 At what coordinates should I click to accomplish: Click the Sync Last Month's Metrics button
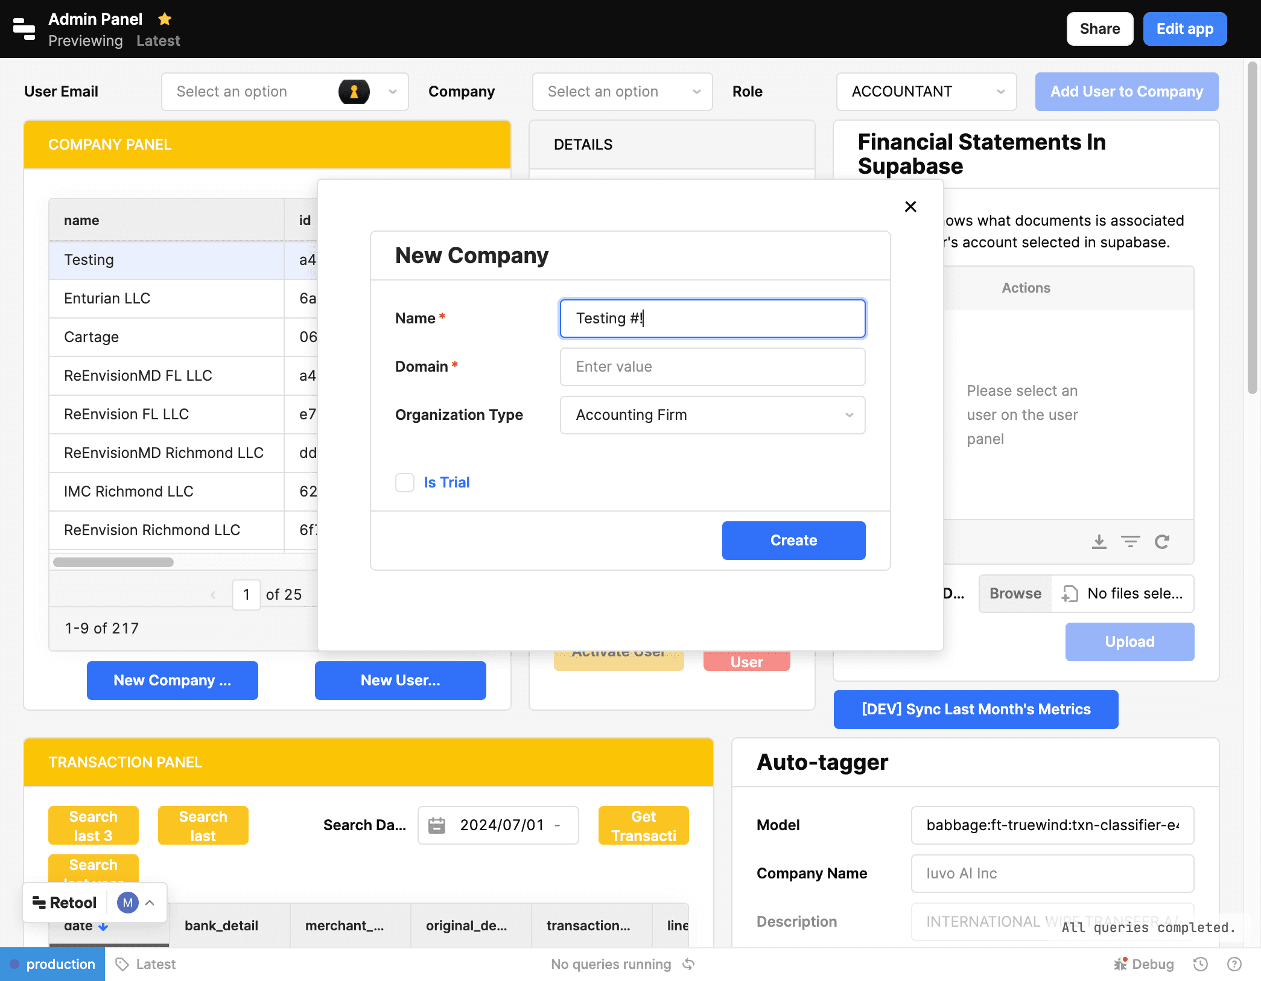(975, 710)
